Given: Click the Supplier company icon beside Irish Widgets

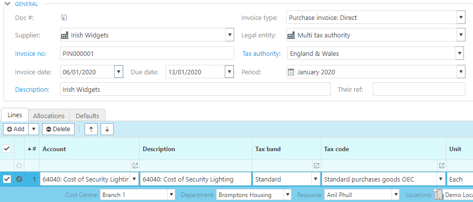Looking at the screenshot, I should (x=65, y=35).
